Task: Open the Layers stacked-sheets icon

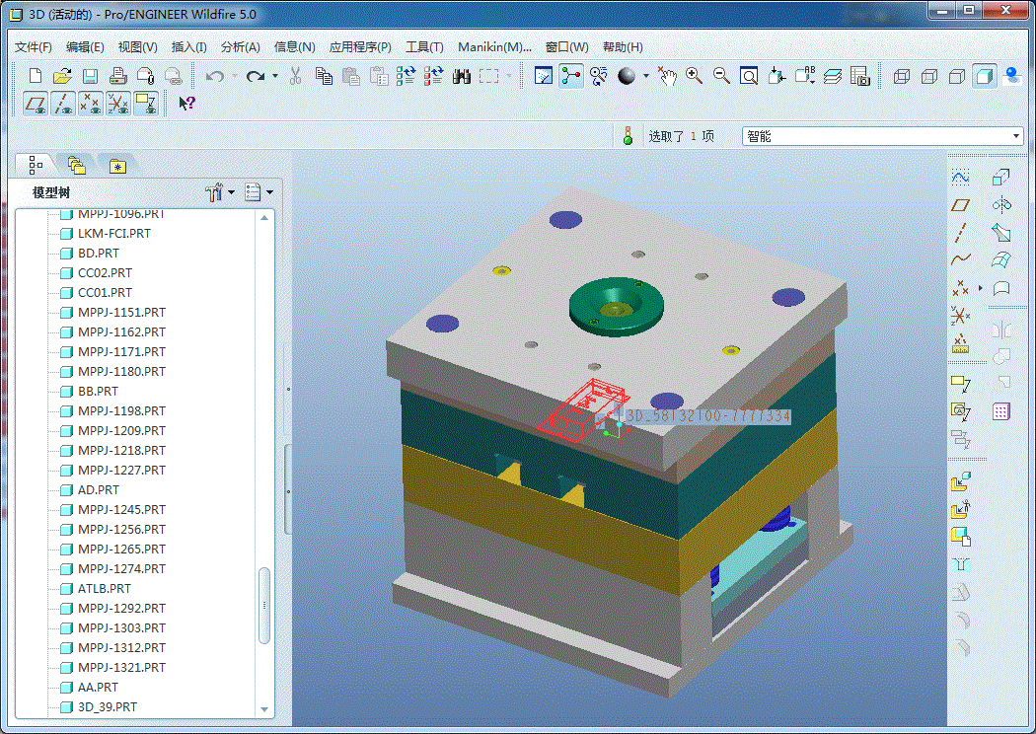Action: pos(833,76)
